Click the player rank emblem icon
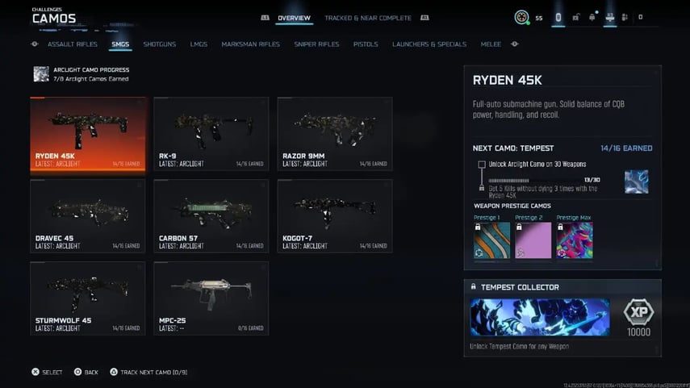 pyautogui.click(x=523, y=17)
